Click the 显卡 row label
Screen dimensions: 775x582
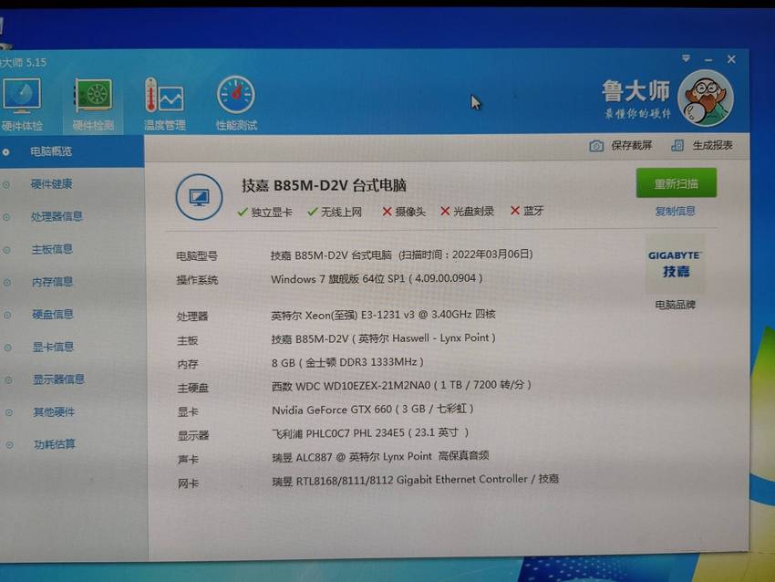pos(188,412)
